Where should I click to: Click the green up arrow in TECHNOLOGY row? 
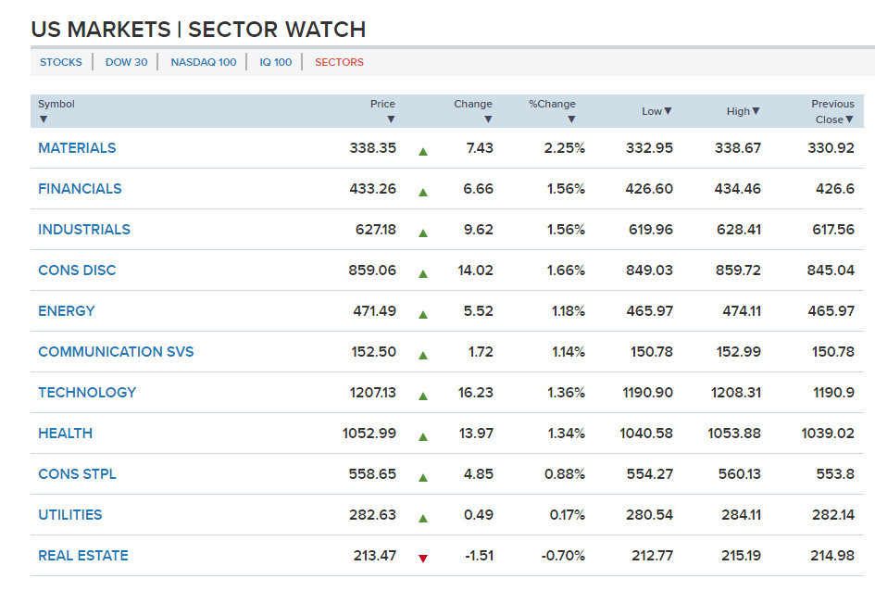pos(423,396)
